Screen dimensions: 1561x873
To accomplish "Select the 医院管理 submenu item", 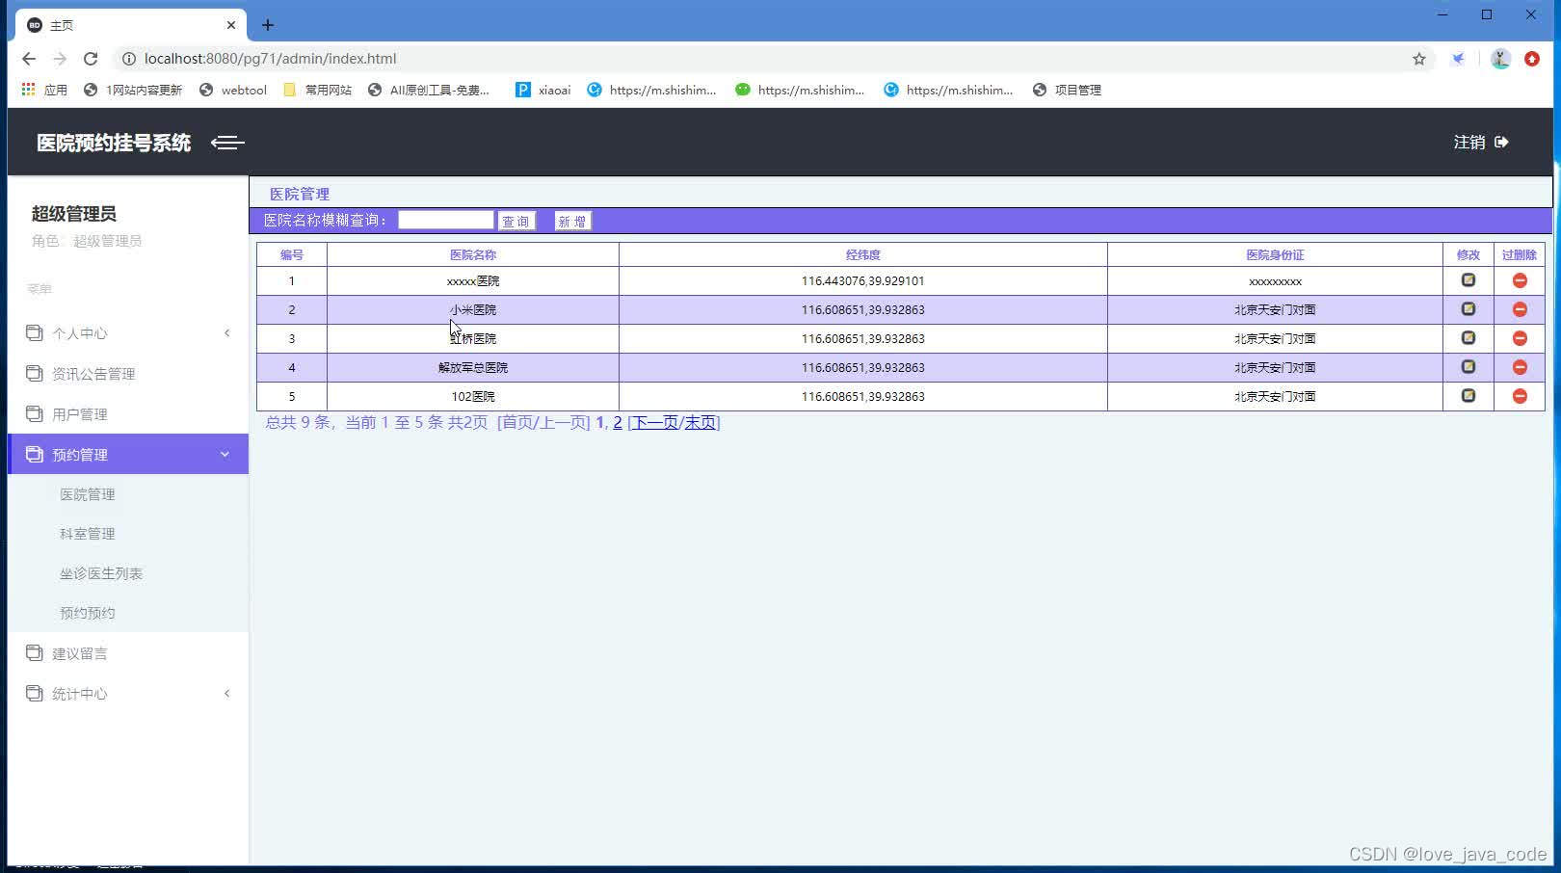I will [x=88, y=494].
